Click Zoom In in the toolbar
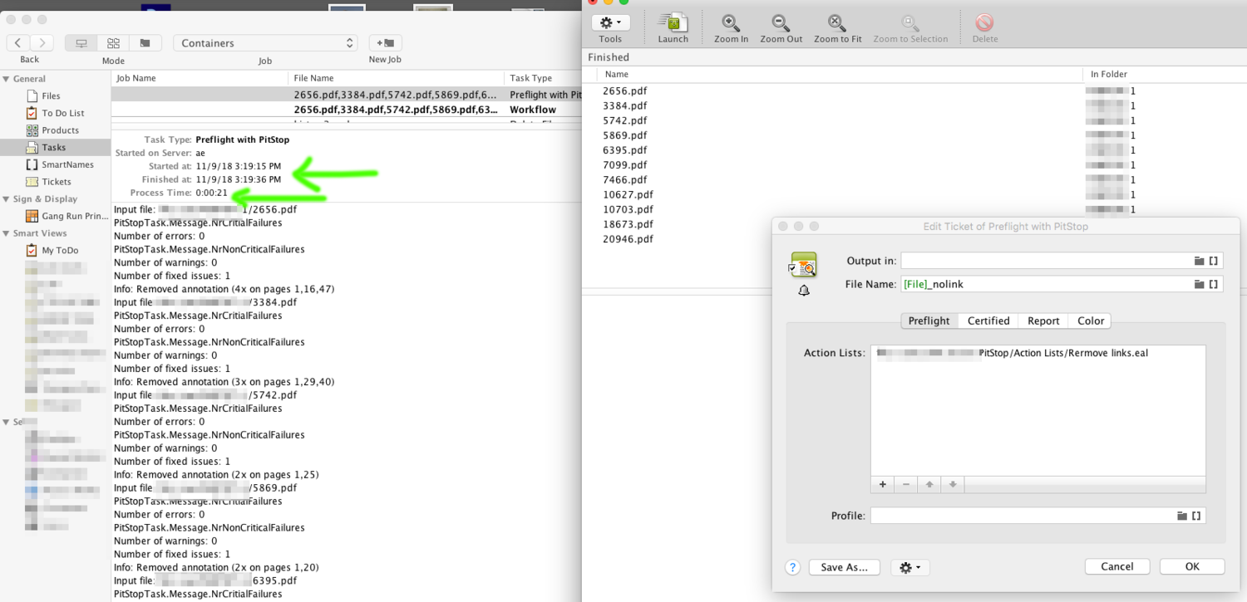Screen dimensions: 1247x602 pos(732,27)
